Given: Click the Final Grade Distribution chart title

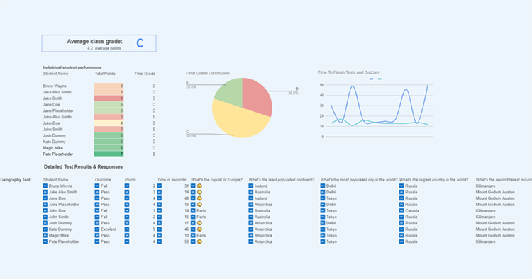Looking at the screenshot, I should click(x=208, y=73).
